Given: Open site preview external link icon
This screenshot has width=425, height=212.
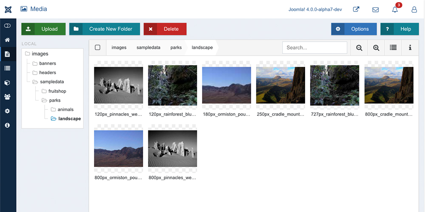Looking at the screenshot, I should 356,9.
